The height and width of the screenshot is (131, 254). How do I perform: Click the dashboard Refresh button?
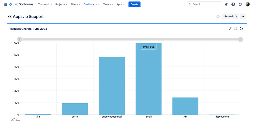click(230, 16)
